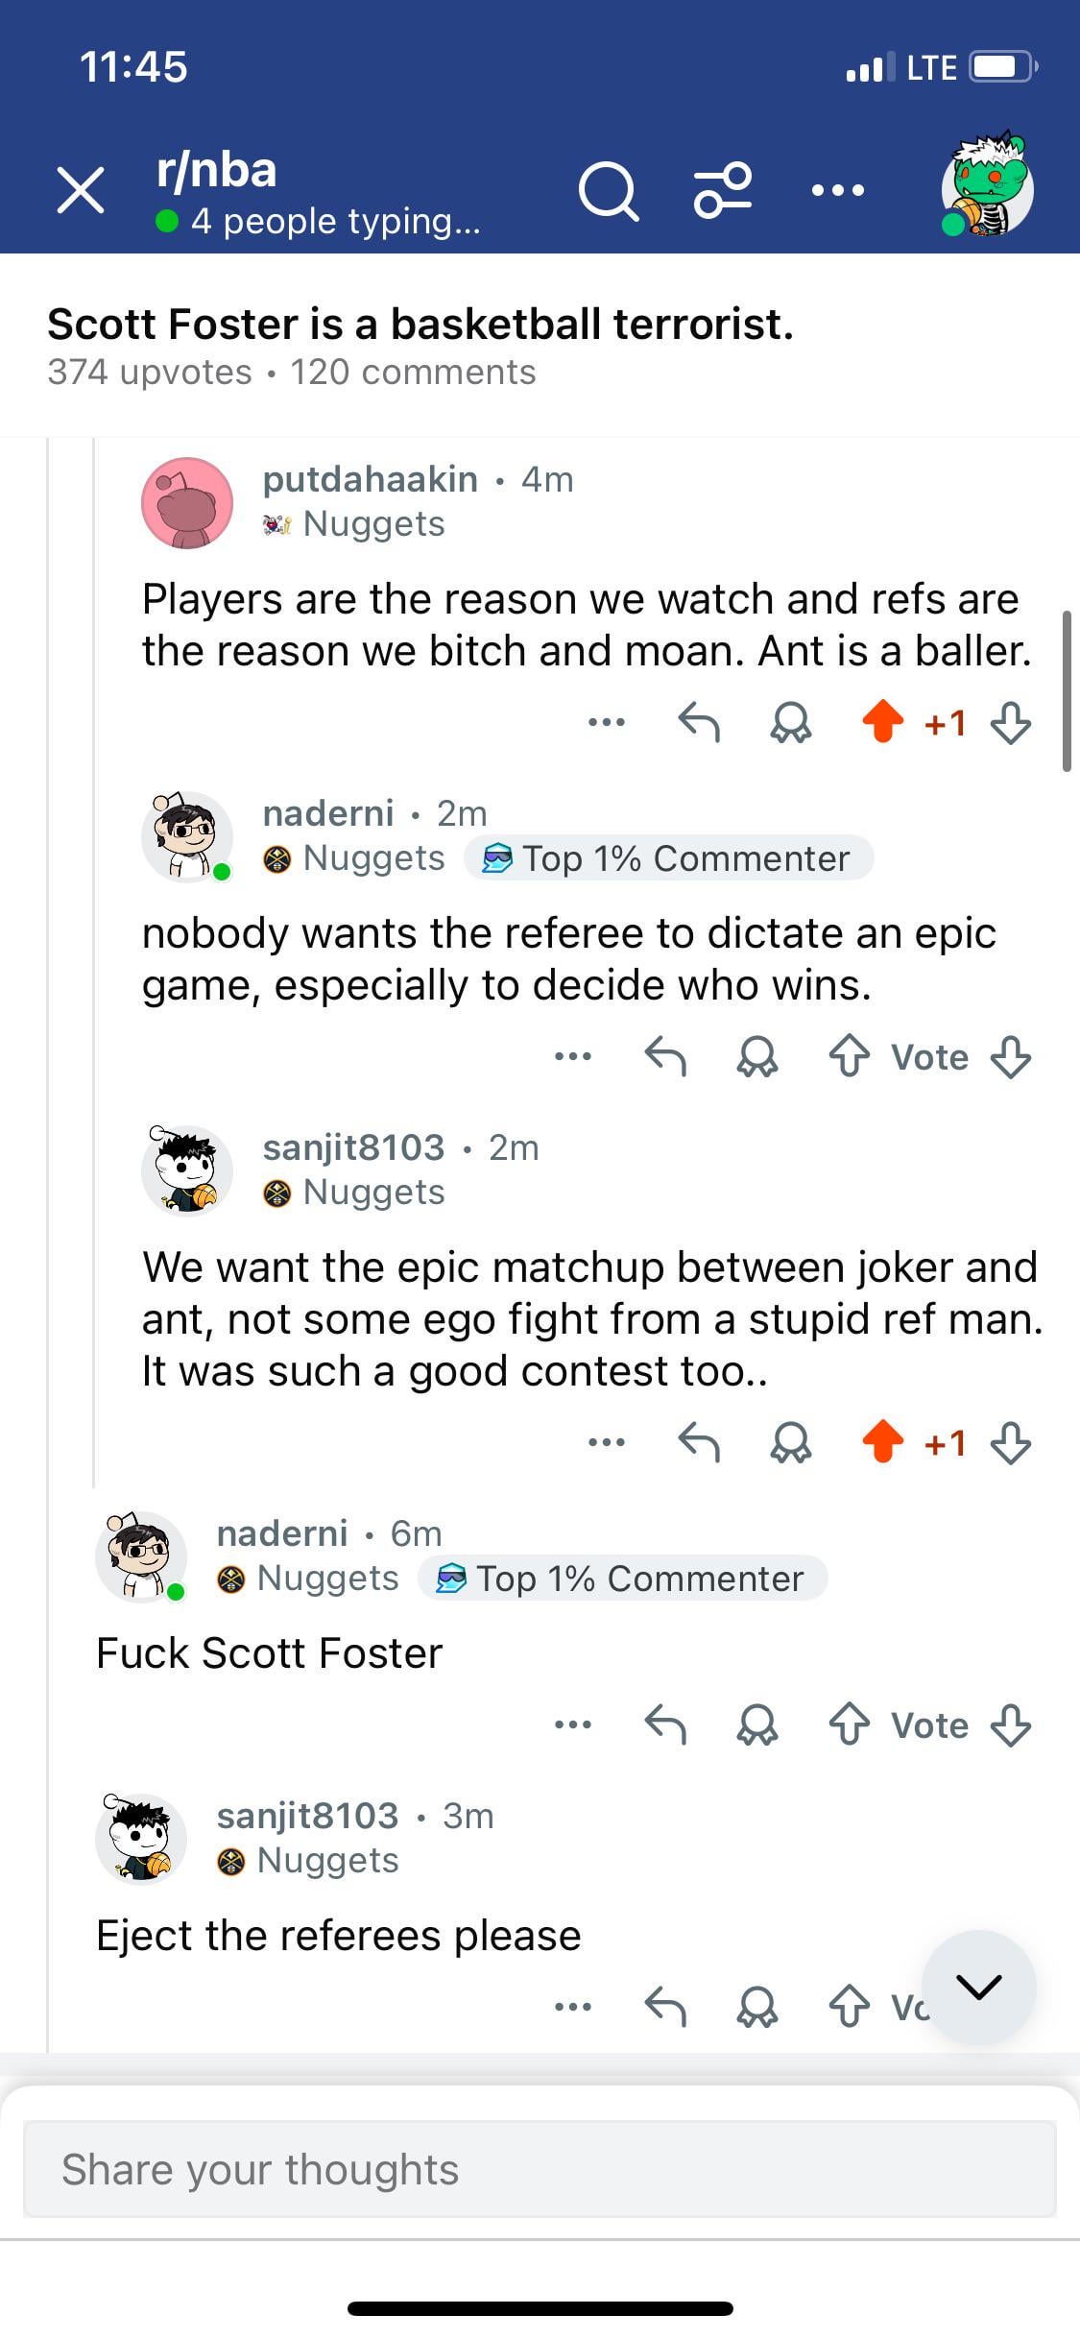
Task: Close the r/nba thread with X
Action: click(81, 189)
